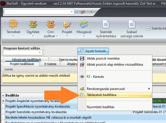Open Számlák nyilvántartása document icon
Screen dimensions: 166x123
click(x=106, y=24)
